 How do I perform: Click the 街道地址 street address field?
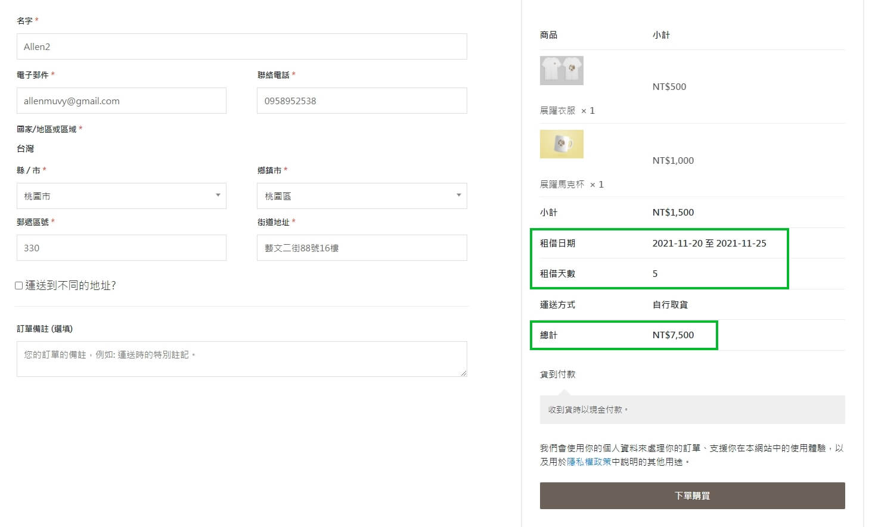coord(361,248)
